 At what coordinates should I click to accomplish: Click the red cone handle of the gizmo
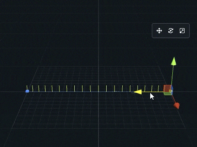(177, 106)
